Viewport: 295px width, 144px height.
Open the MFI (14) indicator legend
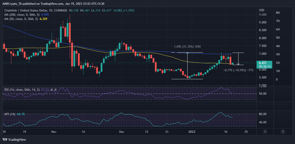(14, 114)
